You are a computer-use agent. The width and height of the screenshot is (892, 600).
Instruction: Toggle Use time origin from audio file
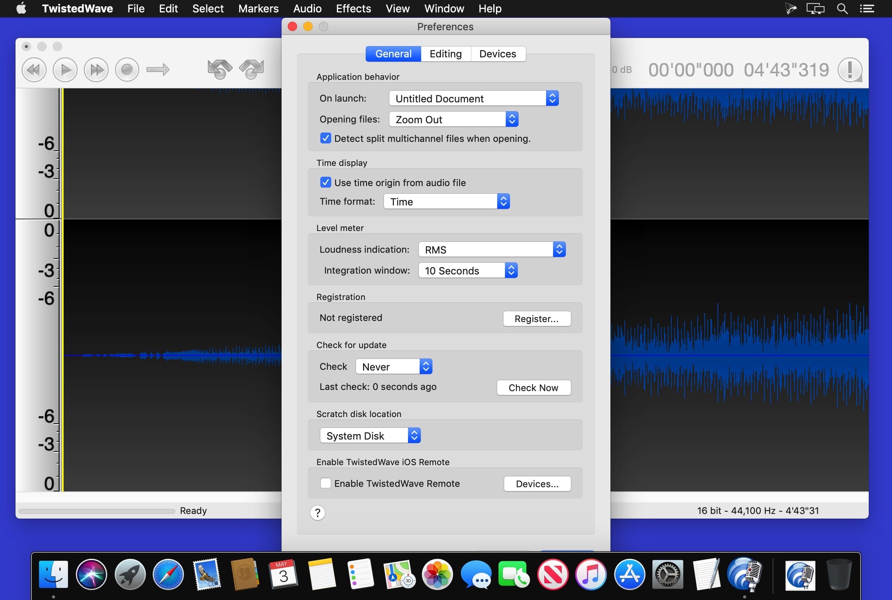click(x=326, y=183)
